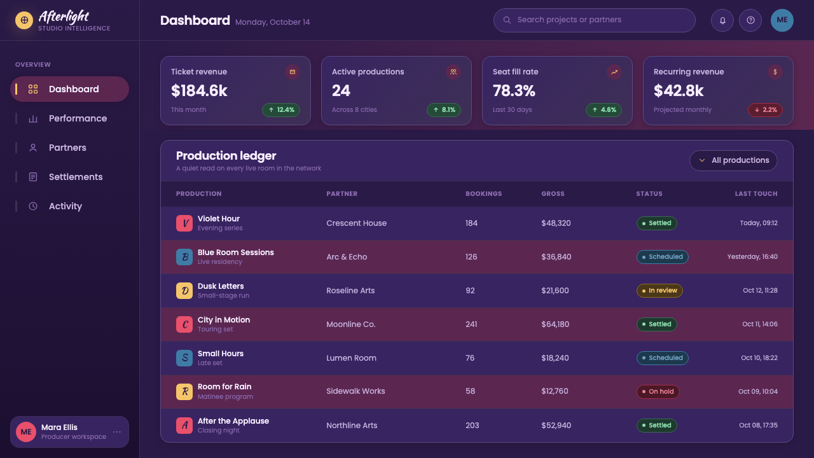The height and width of the screenshot is (458, 814).
Task: Click City in Motion Settled status pill
Action: click(657, 324)
